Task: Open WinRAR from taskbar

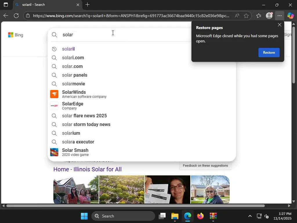Action: 213,216
